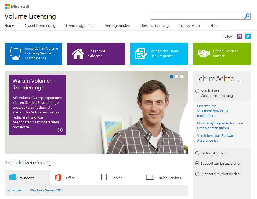The image size is (257, 199).
Task: Open the Windows 8 link
Action: [16, 190]
